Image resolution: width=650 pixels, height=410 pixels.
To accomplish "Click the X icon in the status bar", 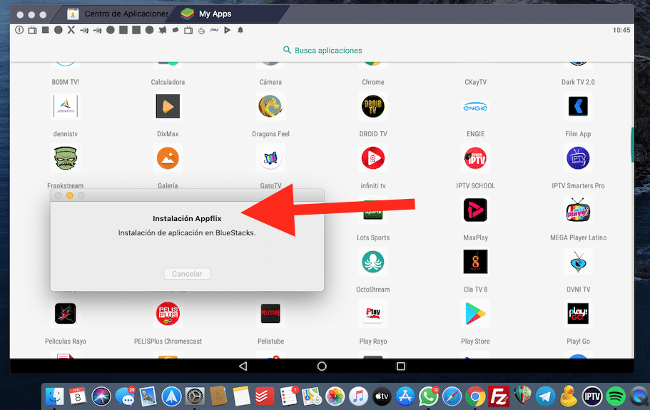I will point(71,30).
